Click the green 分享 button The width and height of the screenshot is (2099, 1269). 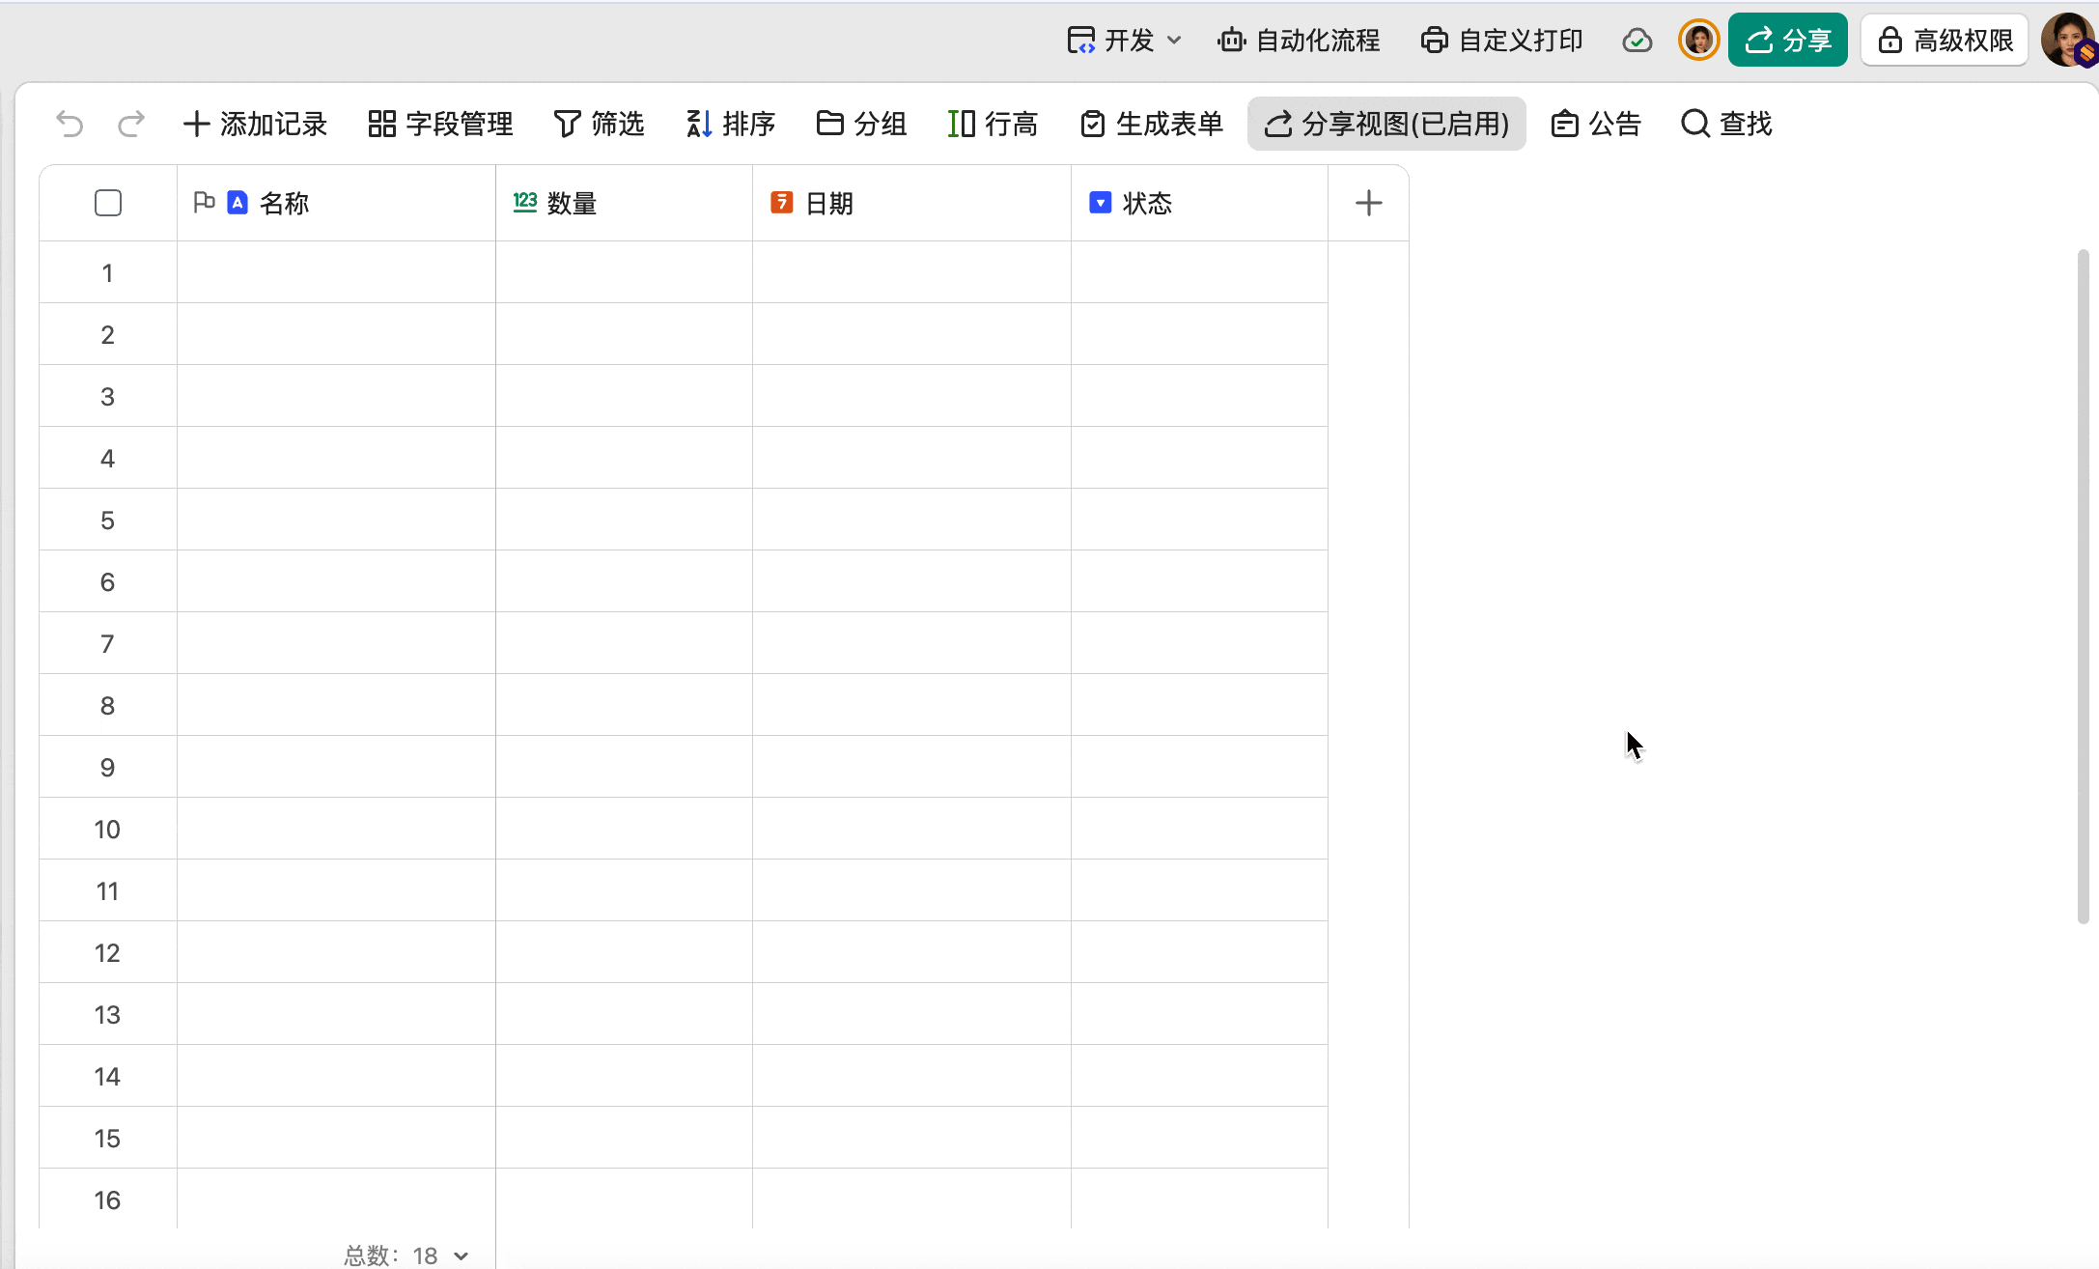click(1787, 41)
